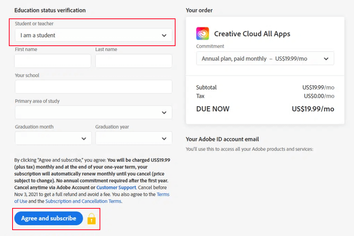
Task: Click the Subtotal price amount
Action: click(x=318, y=88)
